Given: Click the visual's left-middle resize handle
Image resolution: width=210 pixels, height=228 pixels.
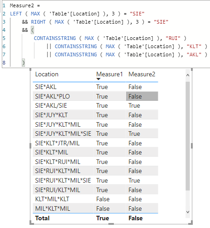Looking at the screenshot, I should point(30,146).
